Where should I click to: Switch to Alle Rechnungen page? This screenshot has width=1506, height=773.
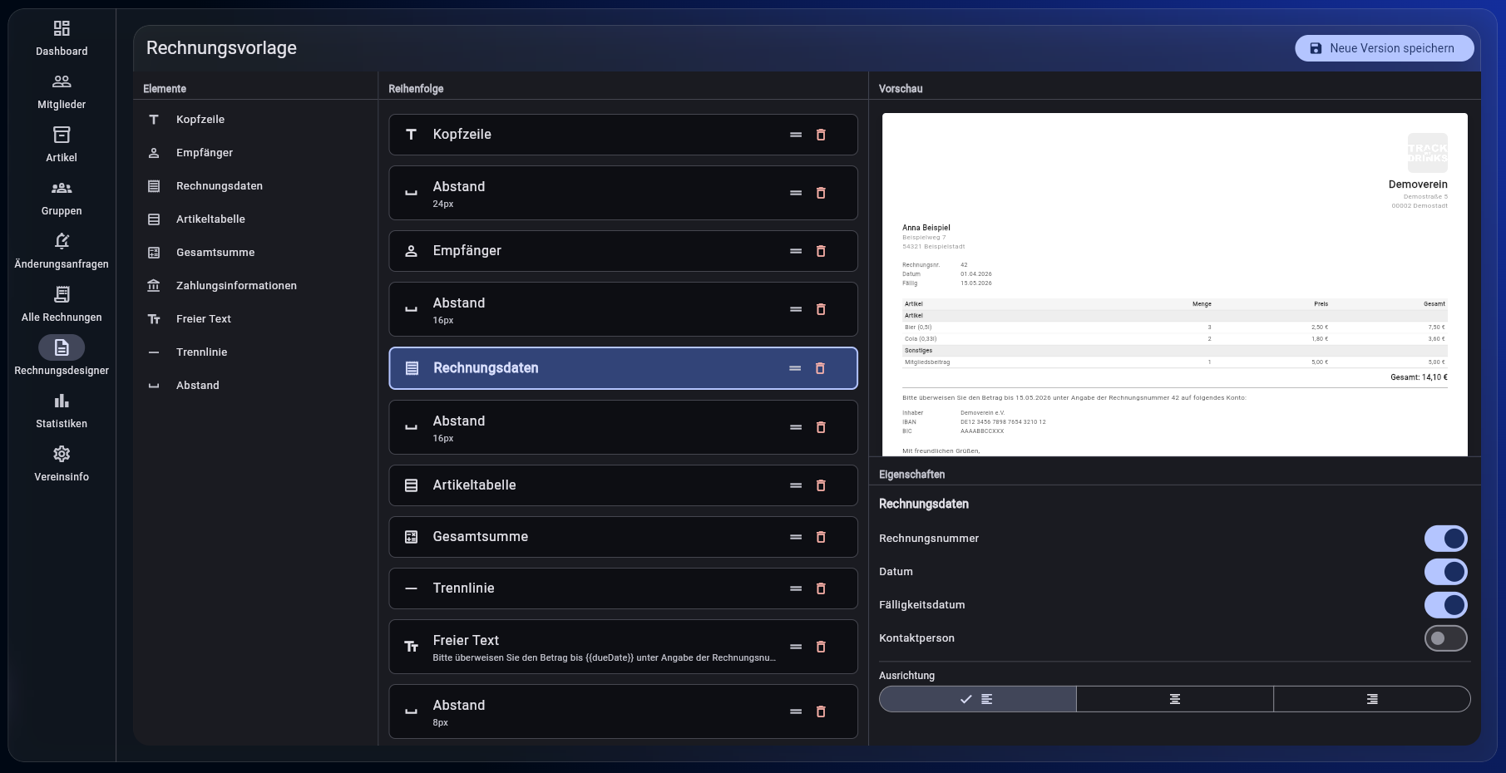click(62, 304)
